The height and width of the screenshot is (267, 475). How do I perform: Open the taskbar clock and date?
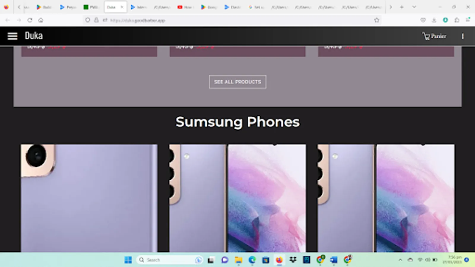point(452,260)
